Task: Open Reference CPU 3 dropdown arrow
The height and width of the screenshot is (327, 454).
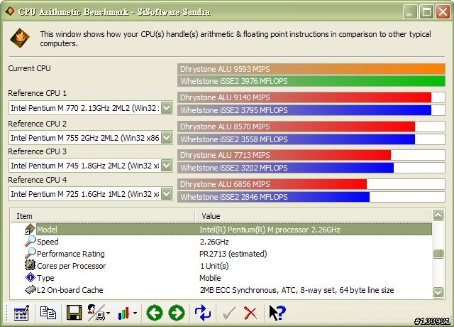Action: (x=167, y=166)
